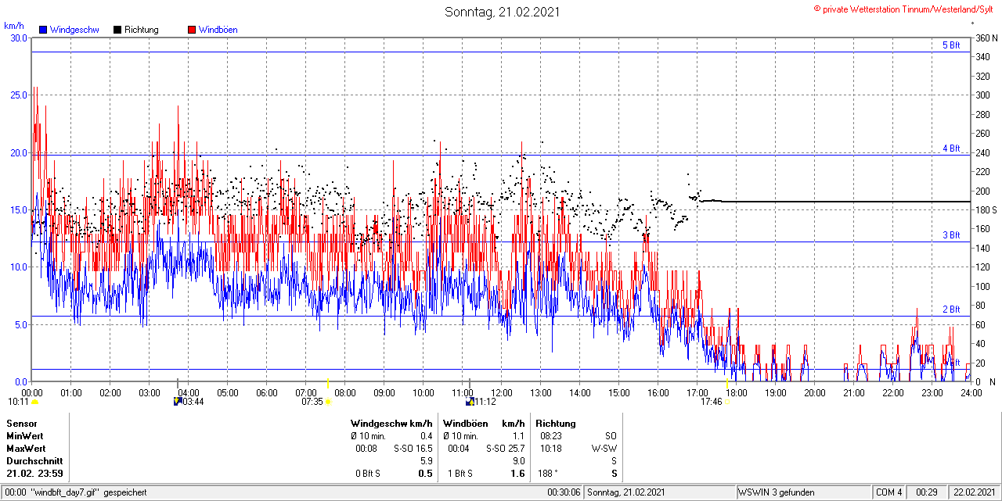This screenshot has height=501, width=1002.
Task: Click the 'Sensor' row header
Action: [x=21, y=424]
